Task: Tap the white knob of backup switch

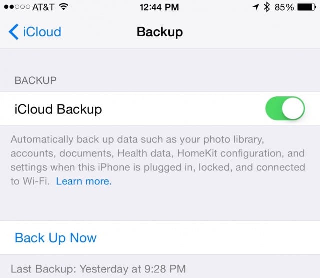Action: click(x=293, y=108)
